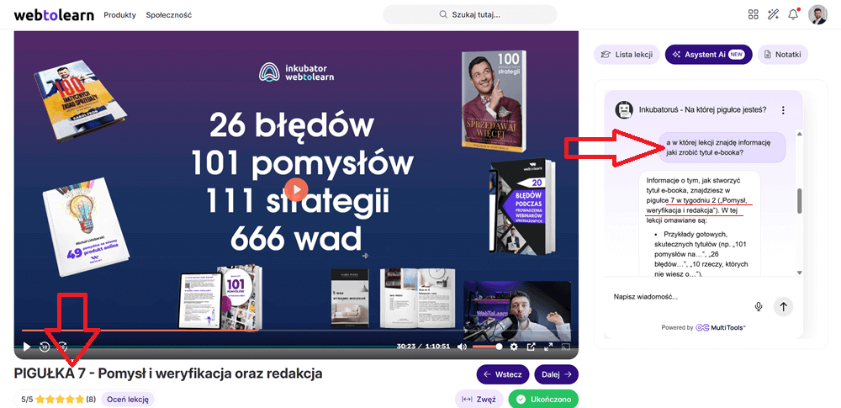
Task: Open notifications bell
Action: pos(793,14)
